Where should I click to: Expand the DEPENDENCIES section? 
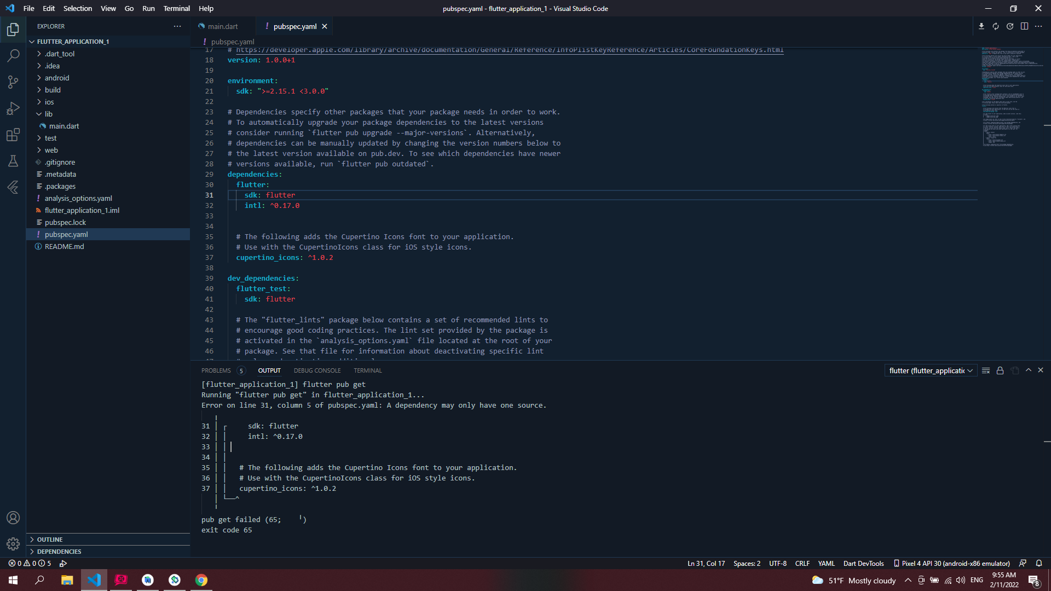(108, 552)
